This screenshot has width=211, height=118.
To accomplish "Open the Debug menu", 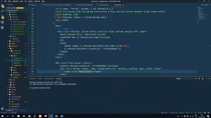I will pyautogui.click(x=30, y=1).
